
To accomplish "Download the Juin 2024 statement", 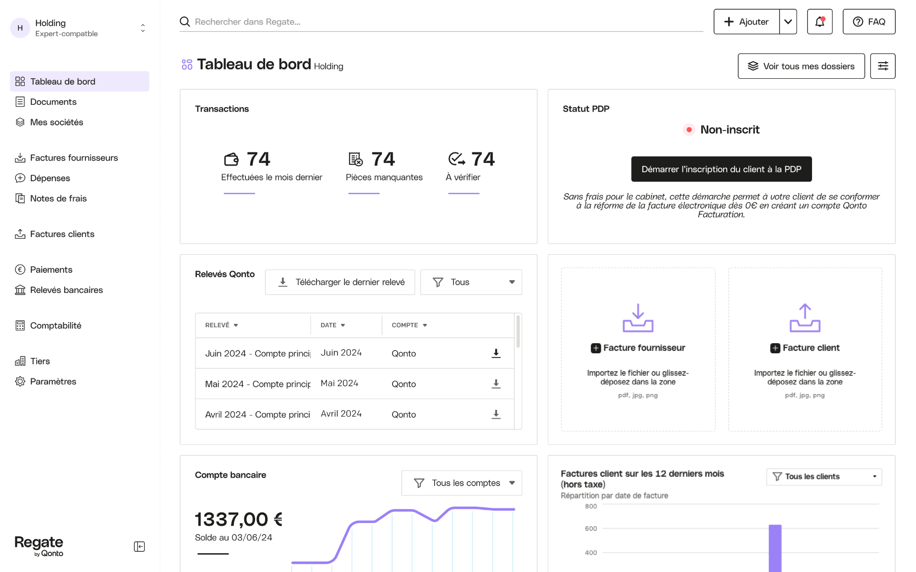I will (496, 353).
